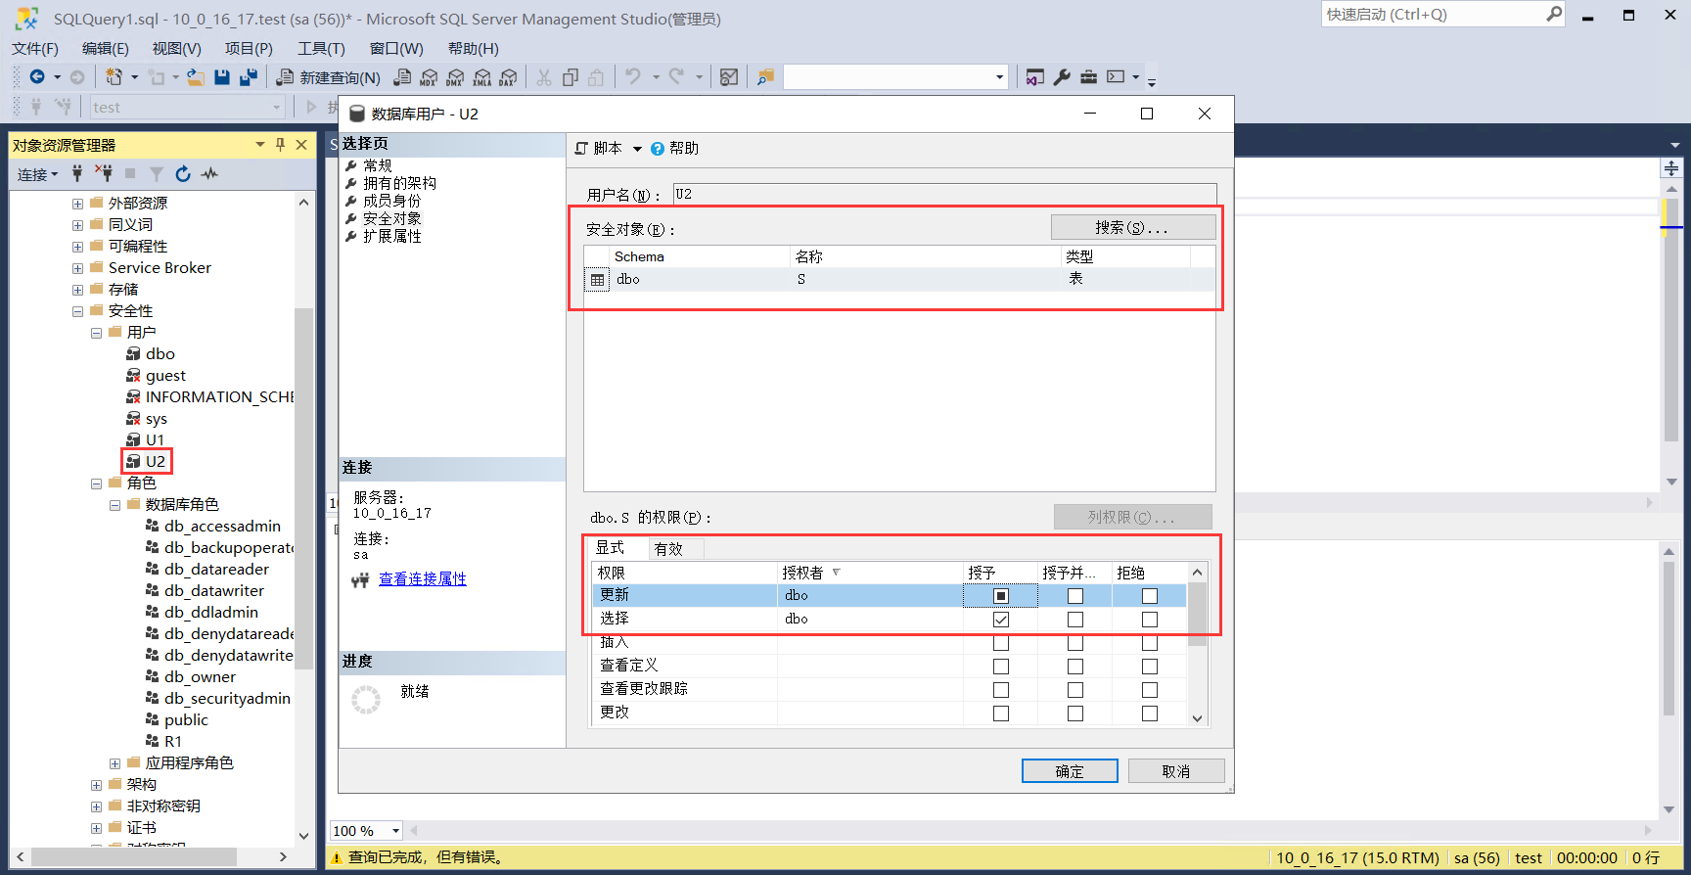Image resolution: width=1691 pixels, height=875 pixels.
Task: Collapse the 数据库角色 folder node
Action: pos(114,505)
